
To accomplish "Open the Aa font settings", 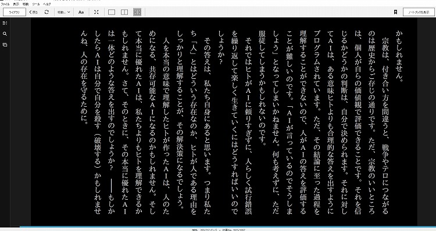I will (81, 12).
